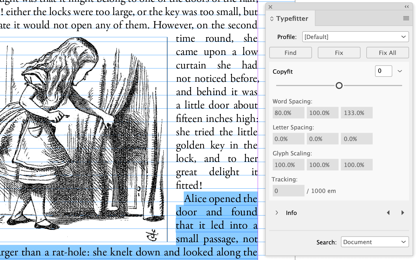Cycle panel size with the Typefitter tab arrows
The image size is (416, 260).
272,19
